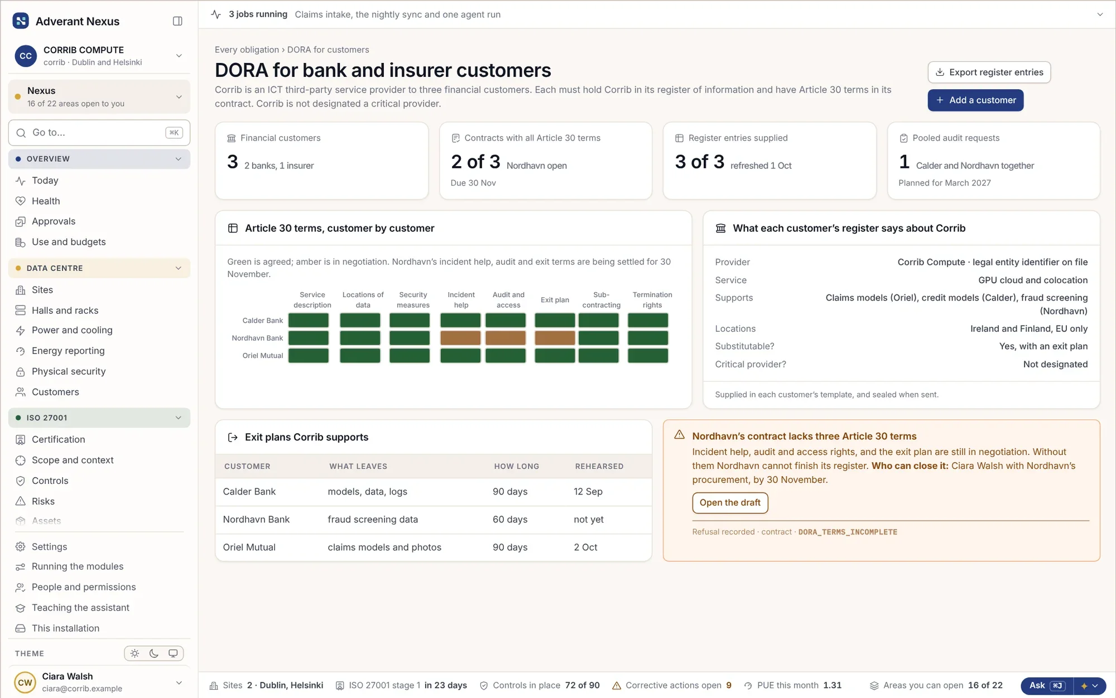Click the Adverant Nexus logo
Screen dimensions: 1116x698
pos(21,21)
